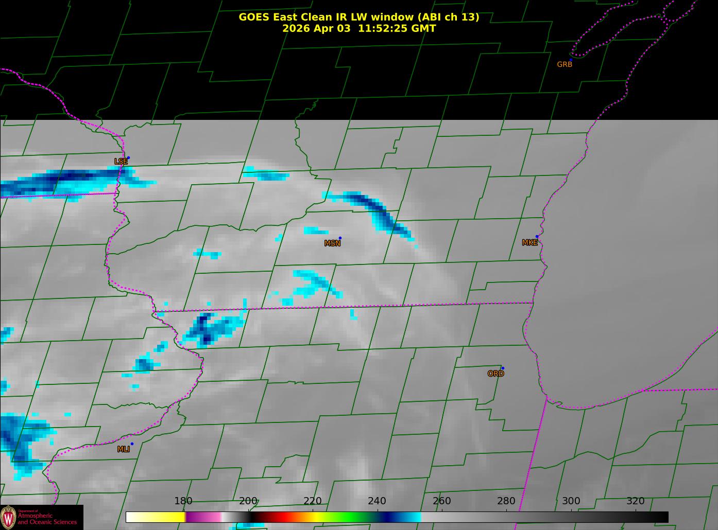This screenshot has height=530, width=718.
Task: Click the orange ORD station label
Action: [495, 374]
